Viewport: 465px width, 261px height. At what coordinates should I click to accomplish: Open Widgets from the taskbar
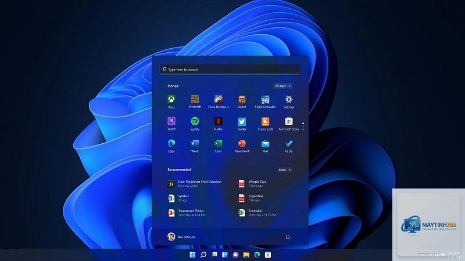[x=225, y=255]
